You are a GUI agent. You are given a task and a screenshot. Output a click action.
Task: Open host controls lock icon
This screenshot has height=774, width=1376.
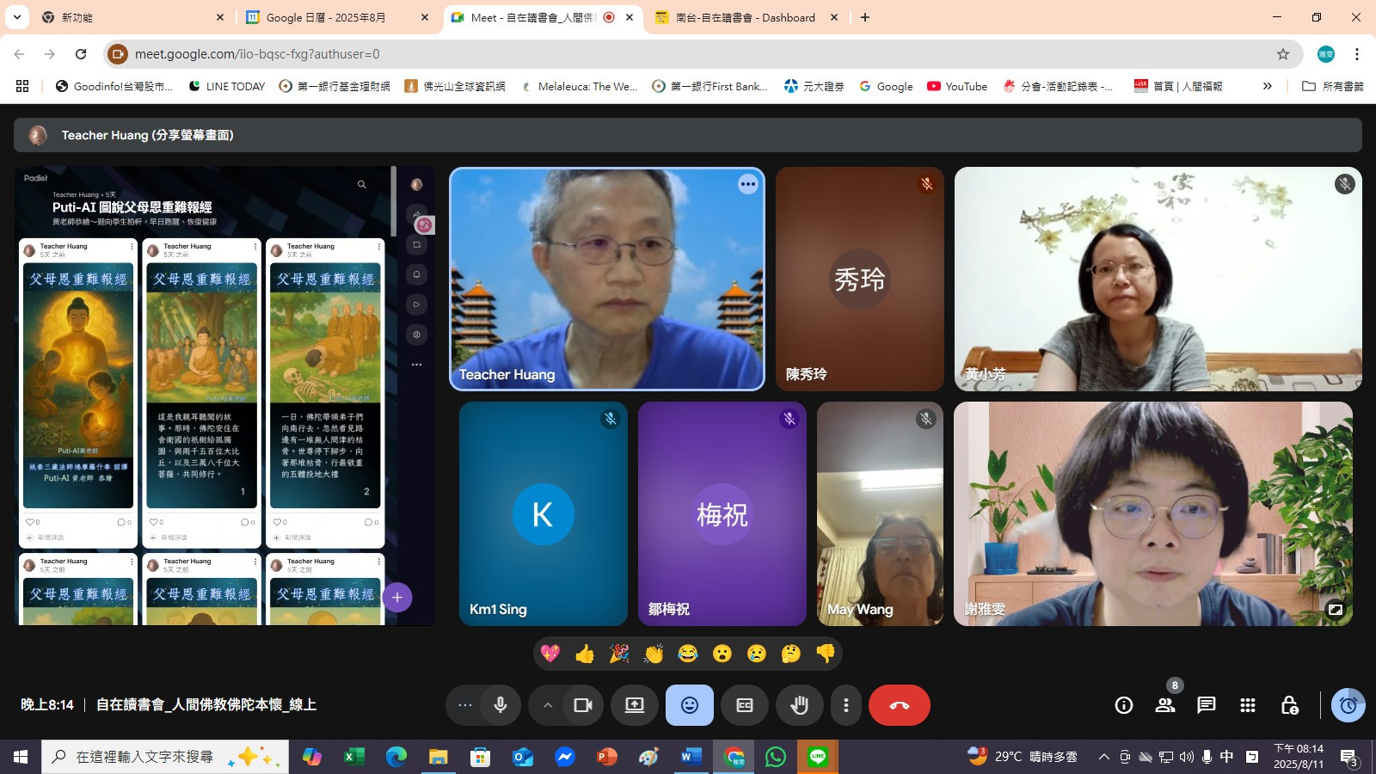[x=1288, y=705]
